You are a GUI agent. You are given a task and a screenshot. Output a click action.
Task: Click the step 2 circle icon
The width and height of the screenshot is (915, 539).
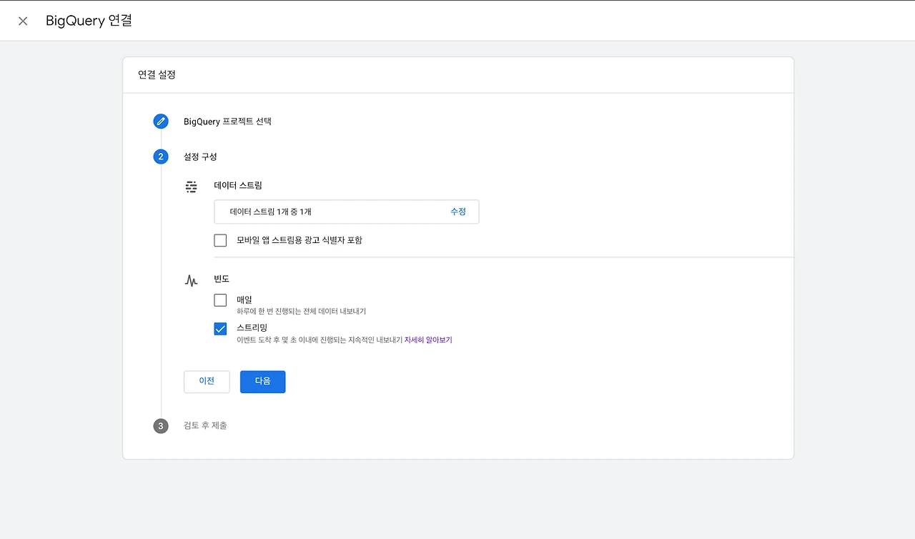pyautogui.click(x=161, y=157)
